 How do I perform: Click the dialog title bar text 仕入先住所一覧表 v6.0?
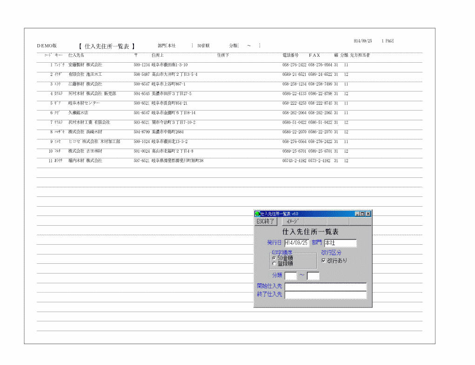click(279, 214)
